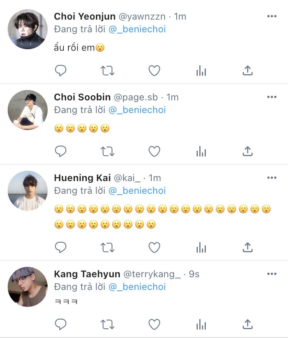Viewport: 288px width, 338px height.
Task: Reply to Choi Yeonjun's tweet
Action: [x=61, y=71]
